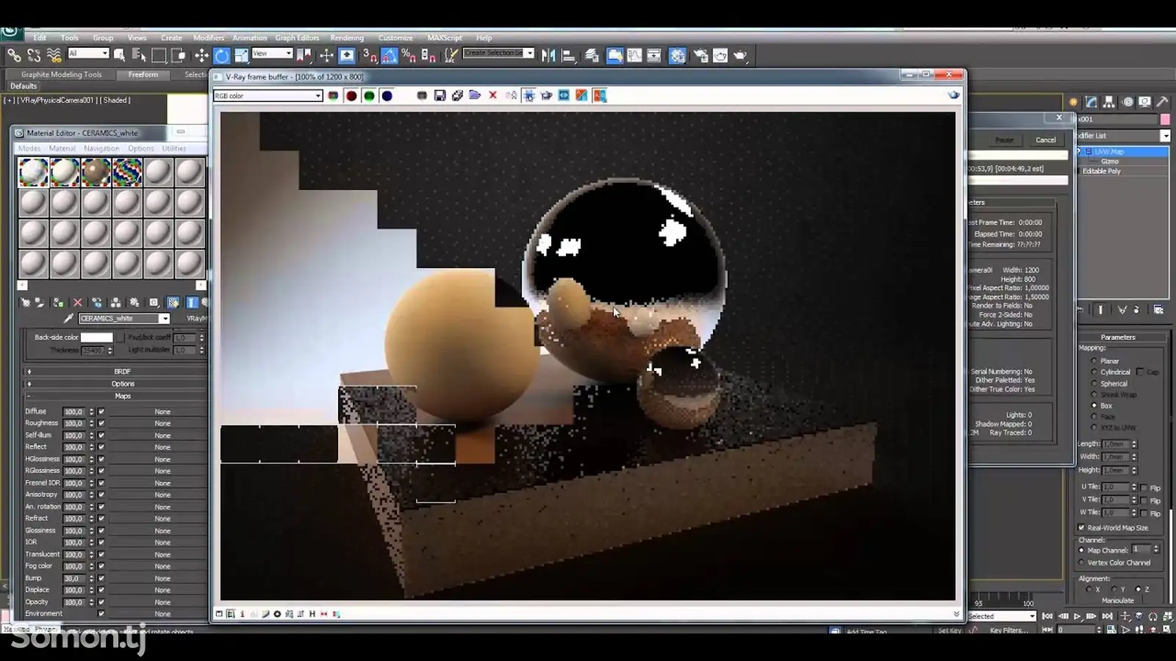Clear image with red X in frame buffer

[493, 95]
